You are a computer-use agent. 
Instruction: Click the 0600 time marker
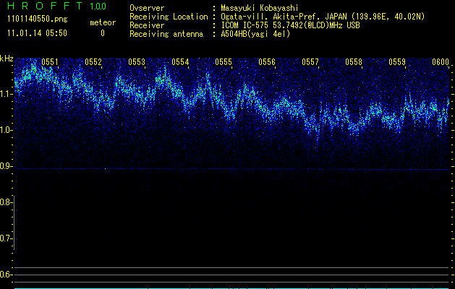tap(441, 62)
